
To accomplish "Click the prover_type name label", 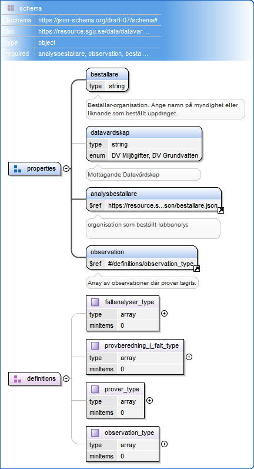I will pyautogui.click(x=122, y=389).
